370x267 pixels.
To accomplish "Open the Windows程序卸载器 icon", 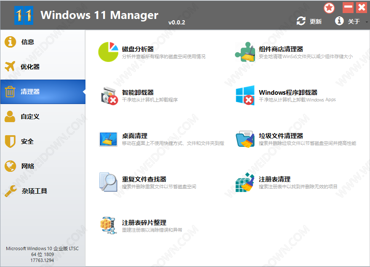I will point(245,96).
